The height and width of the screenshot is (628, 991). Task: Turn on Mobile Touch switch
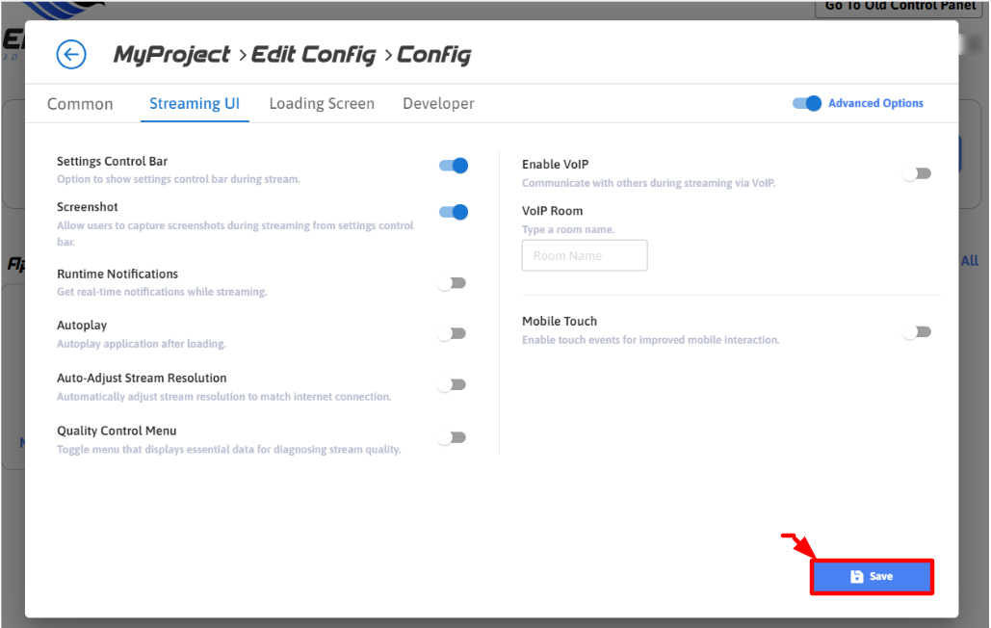pos(917,332)
